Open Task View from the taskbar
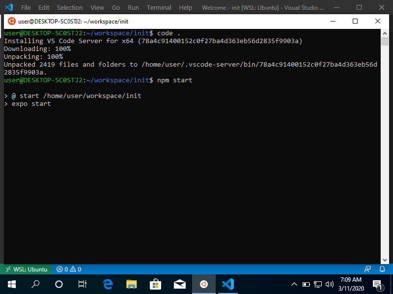393x294 pixels. (83, 284)
